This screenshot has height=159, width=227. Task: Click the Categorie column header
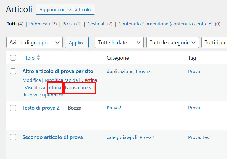click(118, 58)
